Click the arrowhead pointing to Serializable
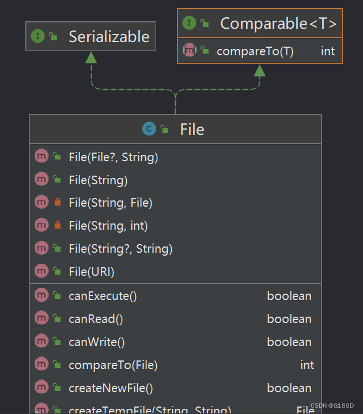Viewport: 363px width, 414px height. coord(90,57)
